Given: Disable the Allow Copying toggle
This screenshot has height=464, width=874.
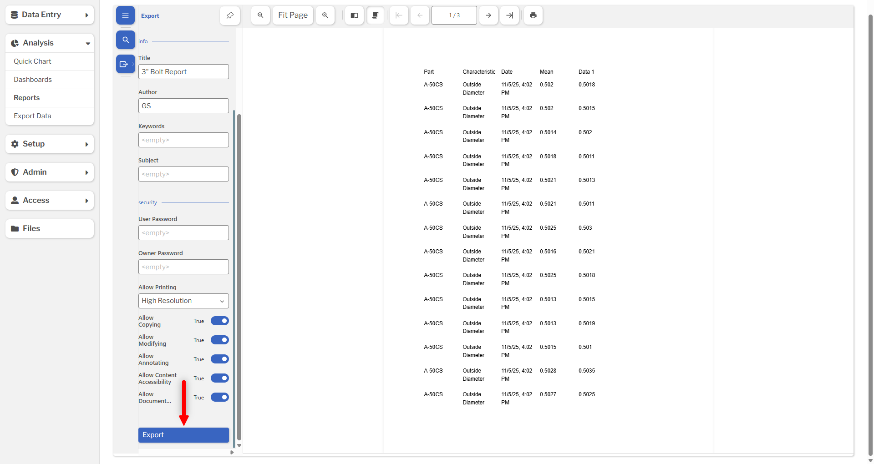Looking at the screenshot, I should tap(220, 321).
